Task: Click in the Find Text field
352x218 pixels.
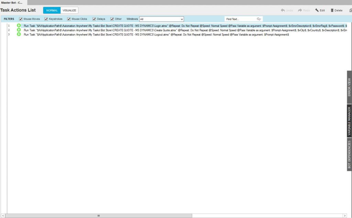Action: pyautogui.click(x=241, y=19)
